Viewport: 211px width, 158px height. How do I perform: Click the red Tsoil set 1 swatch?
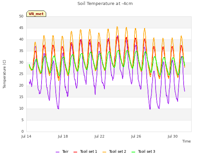75,152
